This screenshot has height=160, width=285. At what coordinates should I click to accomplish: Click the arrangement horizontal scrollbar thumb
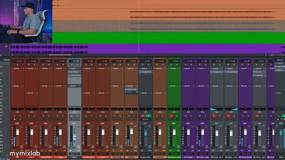[x=60, y=55]
